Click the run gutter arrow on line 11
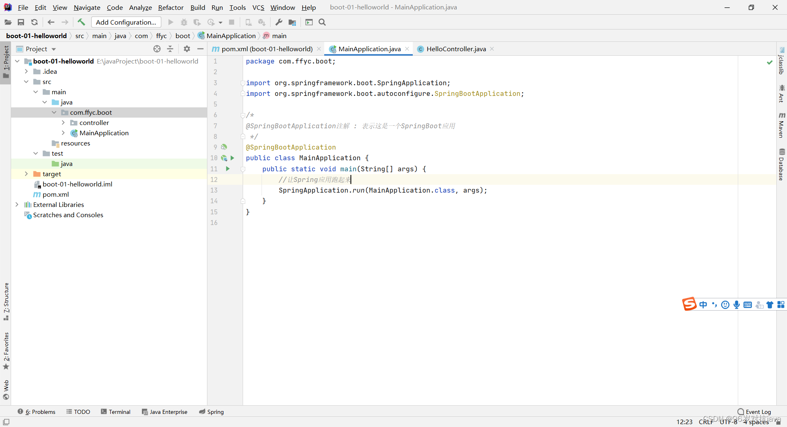Screen dimensions: 787x427 pos(228,169)
